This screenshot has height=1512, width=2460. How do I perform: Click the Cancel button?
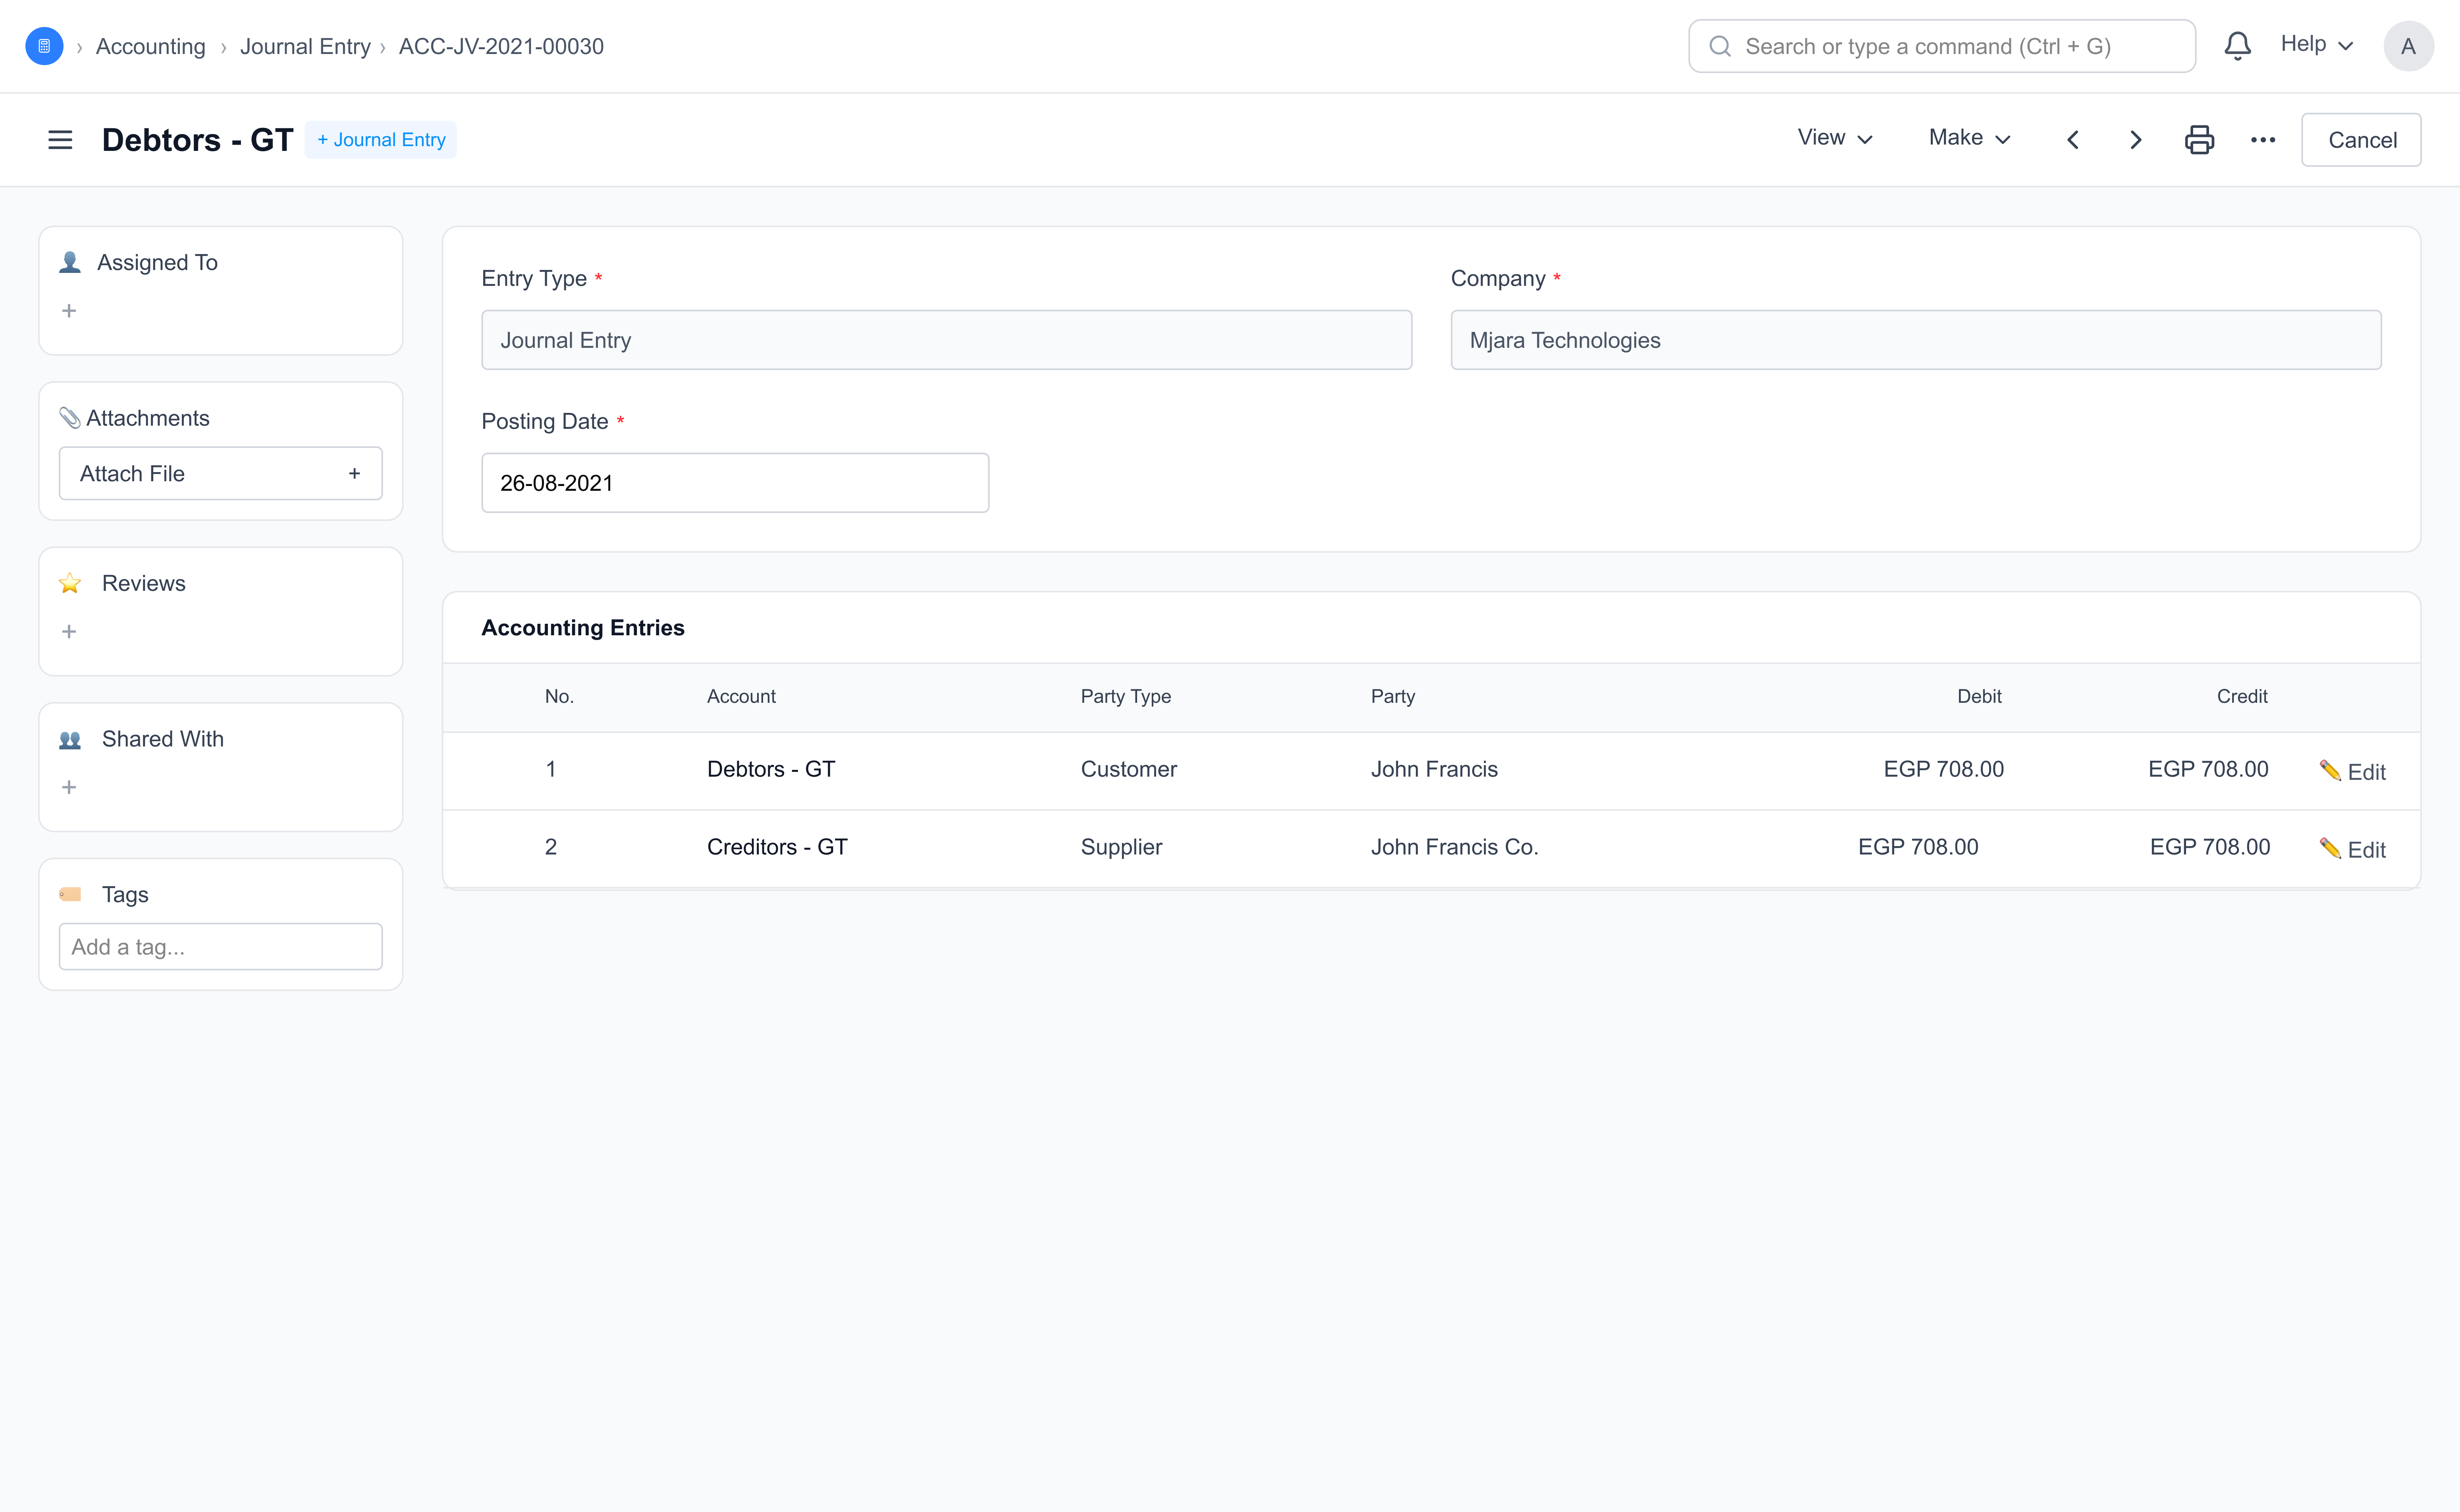coord(2361,140)
